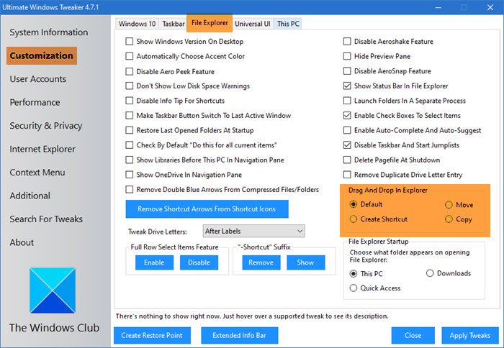Tick Disable AeroSnap Feature
504x348 pixels.
coord(347,71)
